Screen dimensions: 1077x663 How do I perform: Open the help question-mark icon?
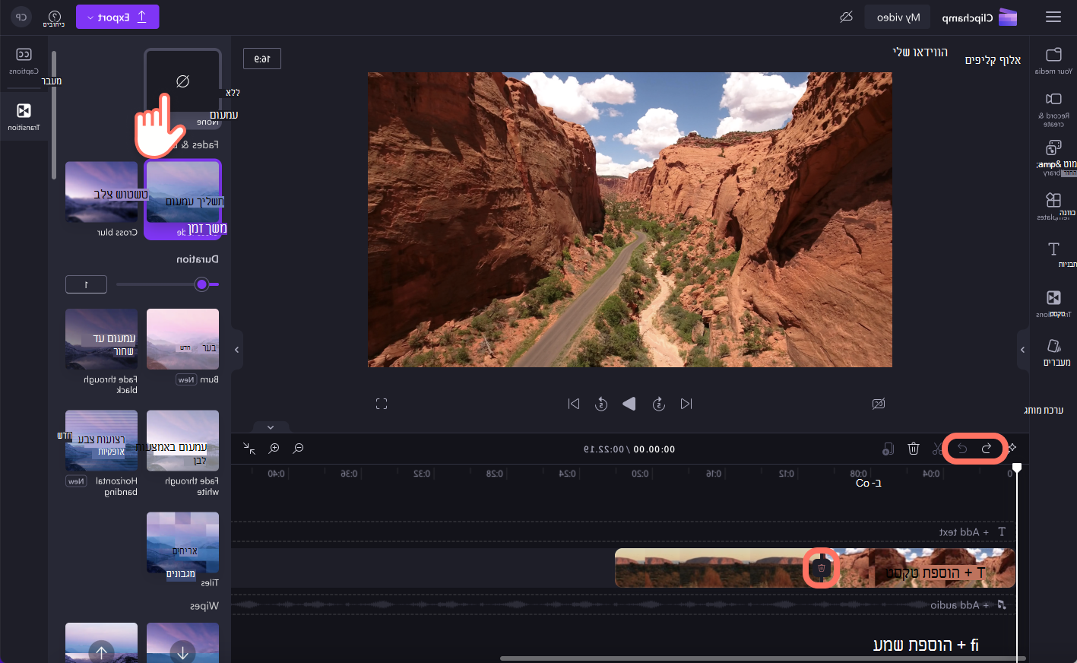pyautogui.click(x=54, y=17)
